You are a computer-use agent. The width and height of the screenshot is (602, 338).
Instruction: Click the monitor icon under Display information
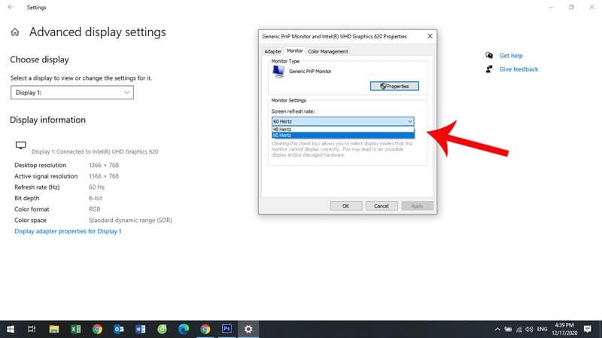coord(21,145)
